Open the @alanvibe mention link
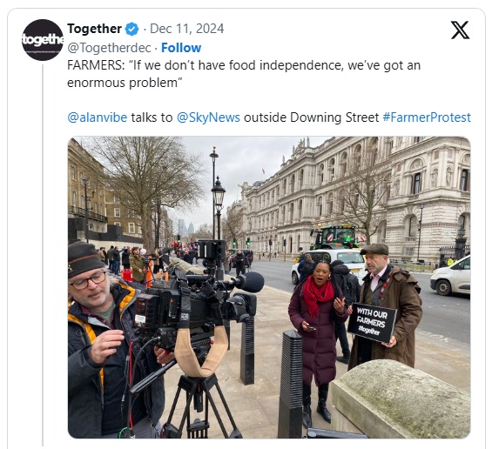The image size is (492, 449). [x=98, y=117]
